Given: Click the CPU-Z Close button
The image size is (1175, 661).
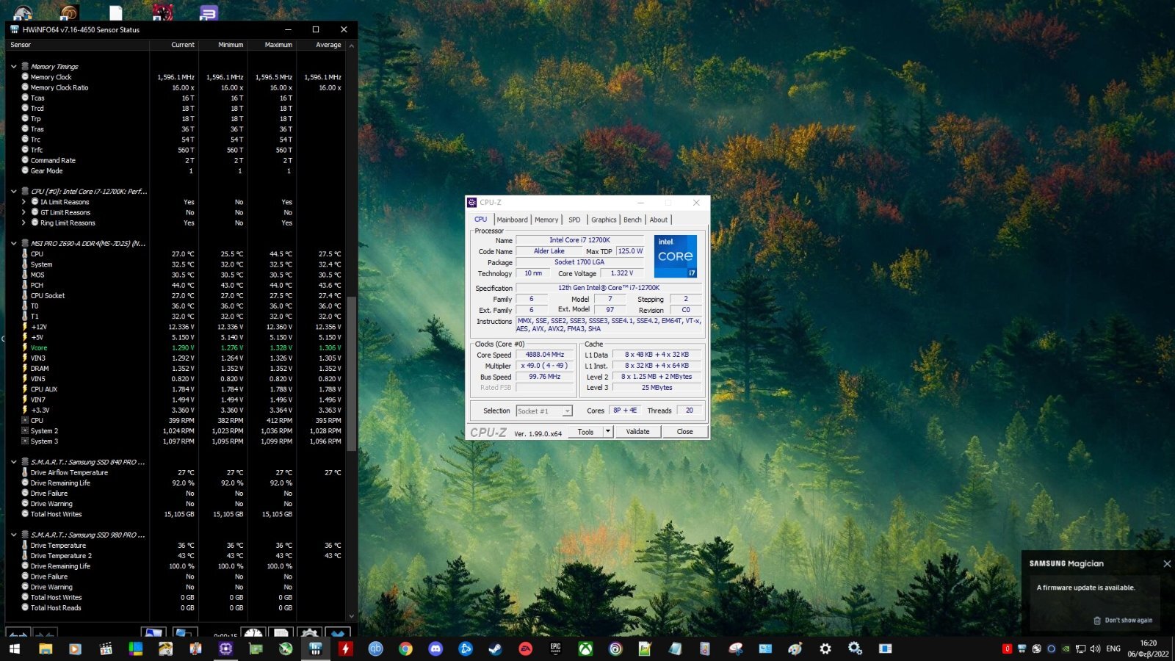Looking at the screenshot, I should coord(684,432).
